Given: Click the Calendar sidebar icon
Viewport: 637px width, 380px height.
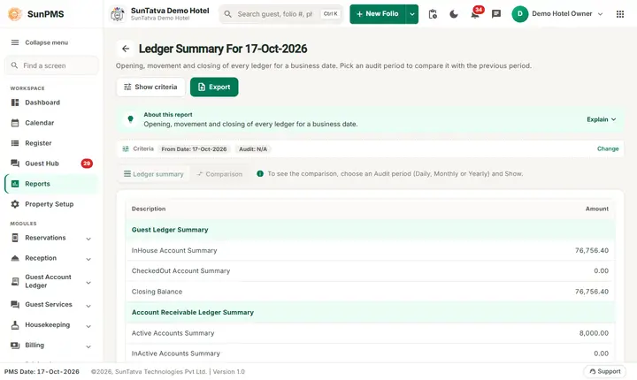Looking at the screenshot, I should (x=15, y=123).
